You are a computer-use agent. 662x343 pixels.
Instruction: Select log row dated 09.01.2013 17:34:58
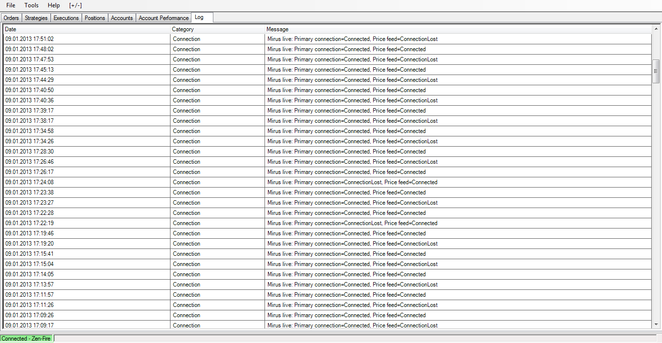pyautogui.click(x=327, y=131)
